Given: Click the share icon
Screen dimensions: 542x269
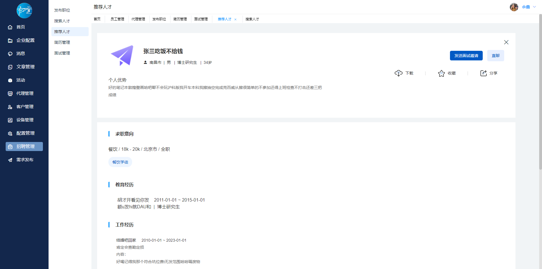Looking at the screenshot, I should pos(483,73).
